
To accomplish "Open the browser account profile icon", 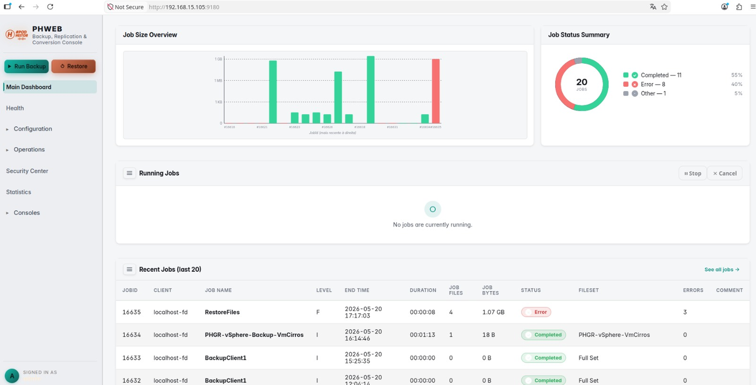I will click(725, 7).
